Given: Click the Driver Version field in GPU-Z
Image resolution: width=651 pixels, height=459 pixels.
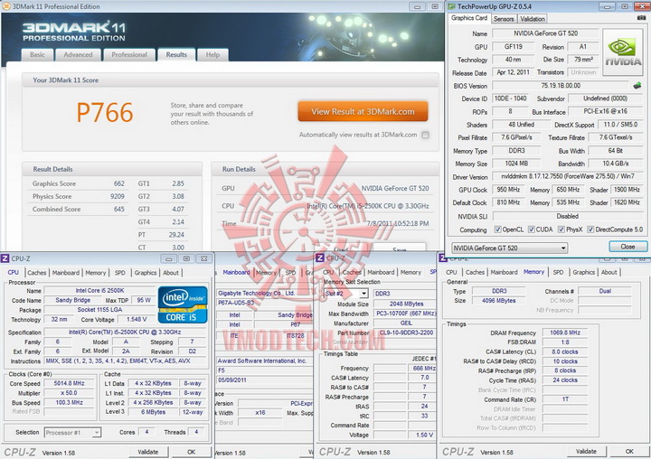Looking at the screenshot, I should click(x=568, y=176).
